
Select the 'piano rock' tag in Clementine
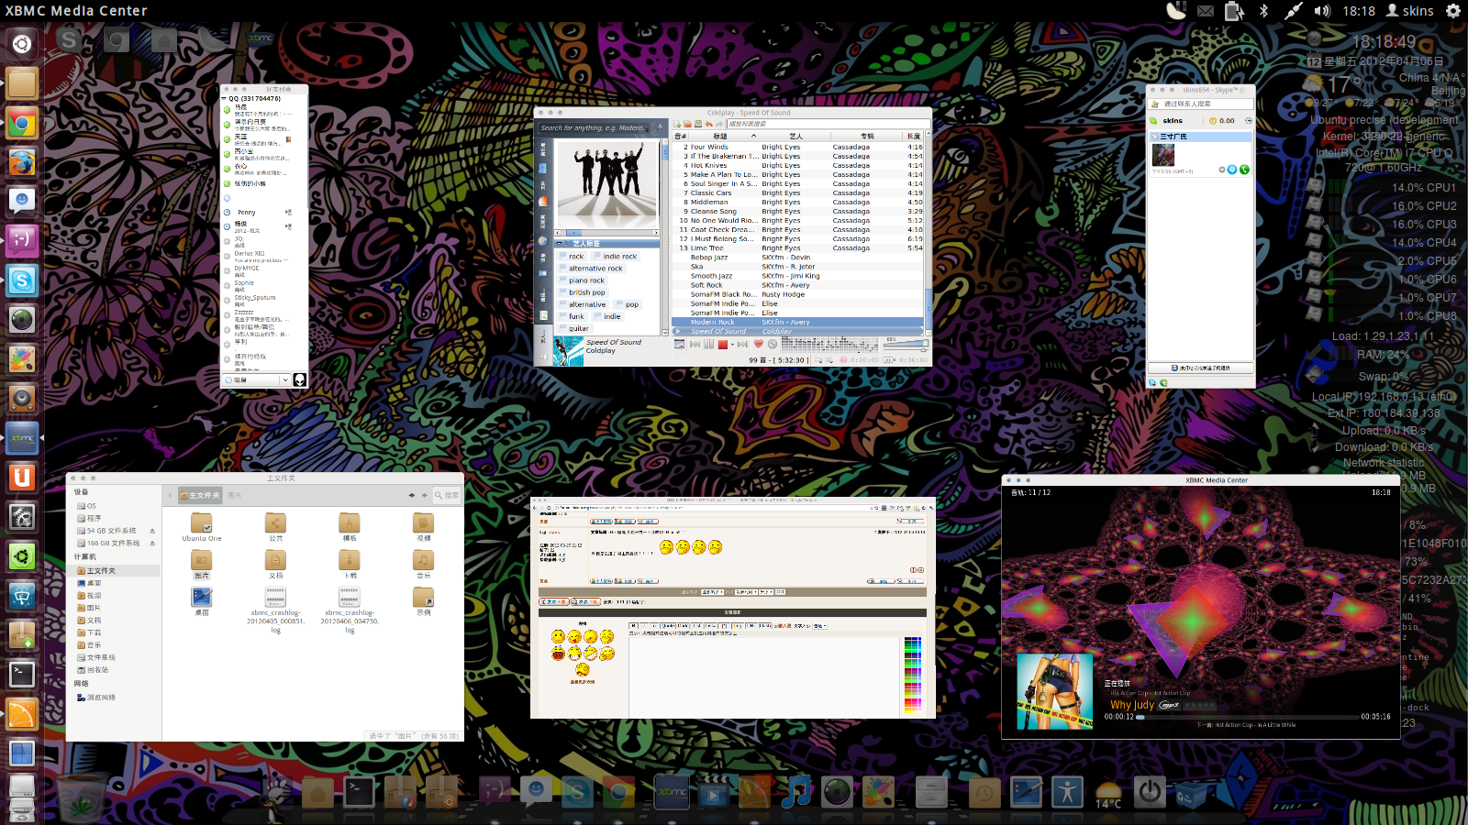point(582,280)
